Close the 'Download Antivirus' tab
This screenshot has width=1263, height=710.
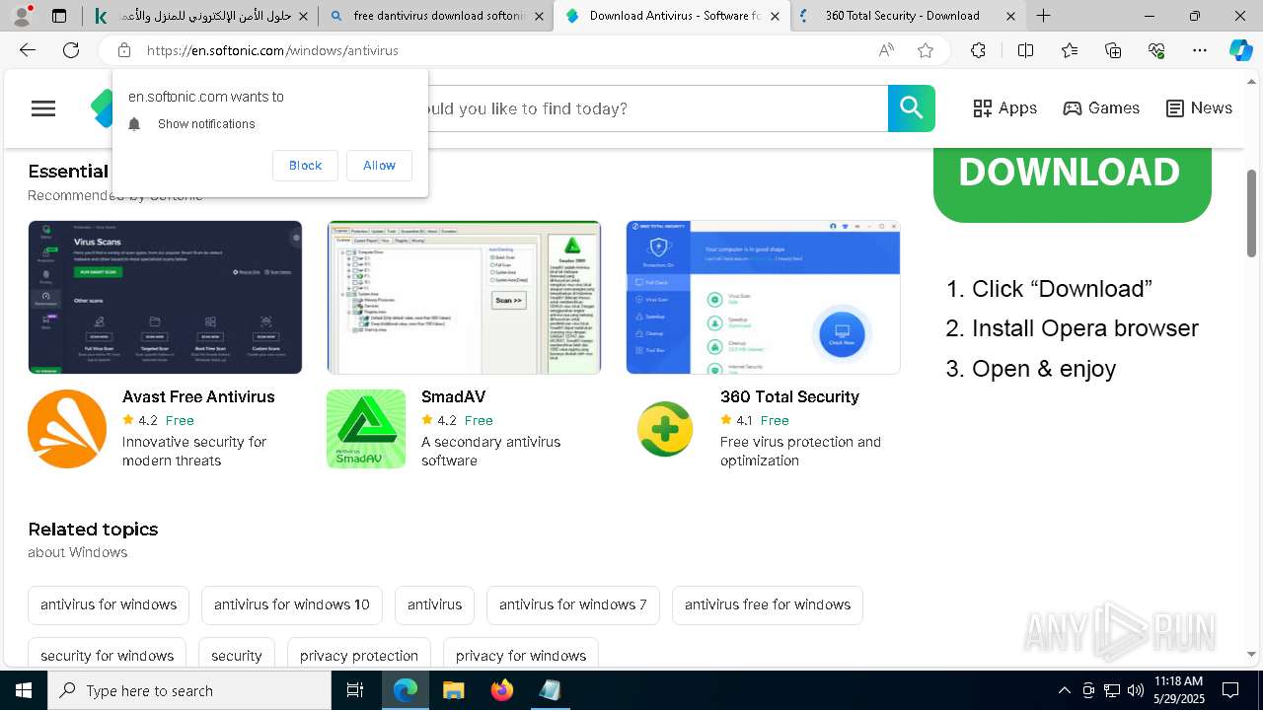[x=775, y=16]
